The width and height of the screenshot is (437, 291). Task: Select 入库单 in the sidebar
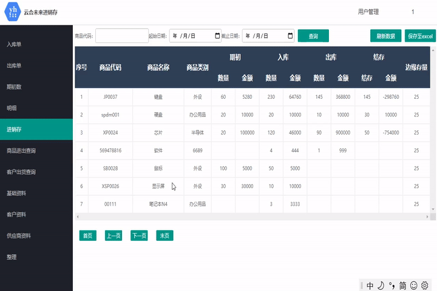click(15, 44)
